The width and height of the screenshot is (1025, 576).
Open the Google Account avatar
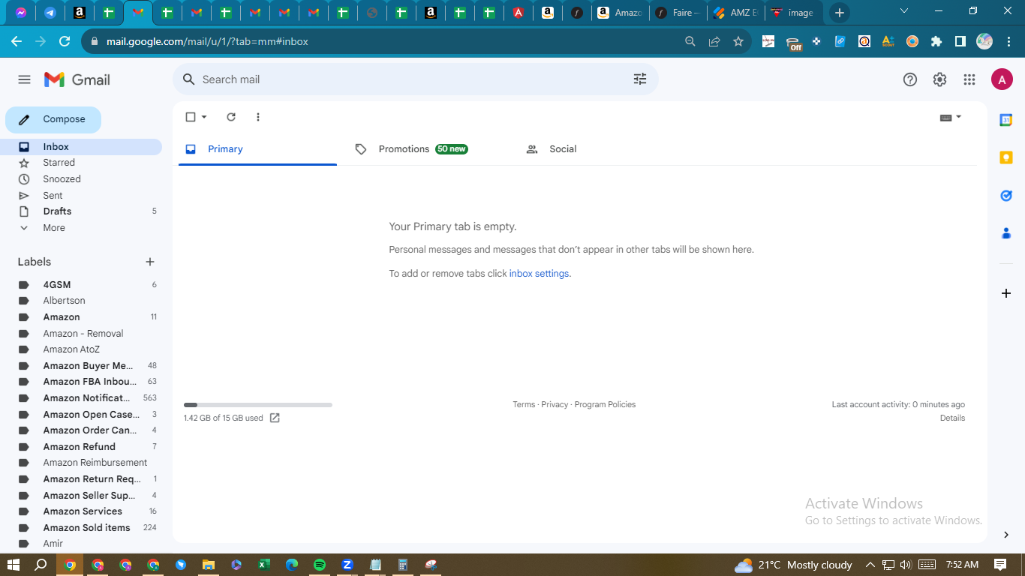tap(1002, 79)
